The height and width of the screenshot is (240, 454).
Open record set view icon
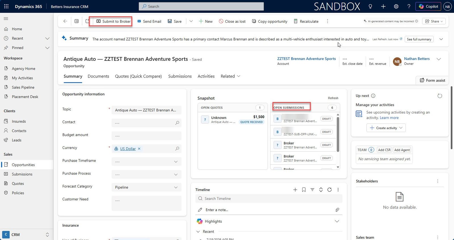pos(77,21)
